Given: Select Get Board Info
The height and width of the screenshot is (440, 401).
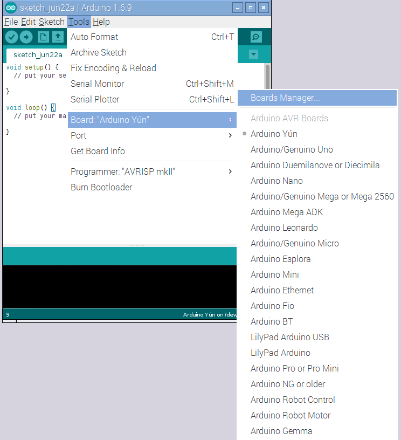Looking at the screenshot, I should click(x=152, y=151).
